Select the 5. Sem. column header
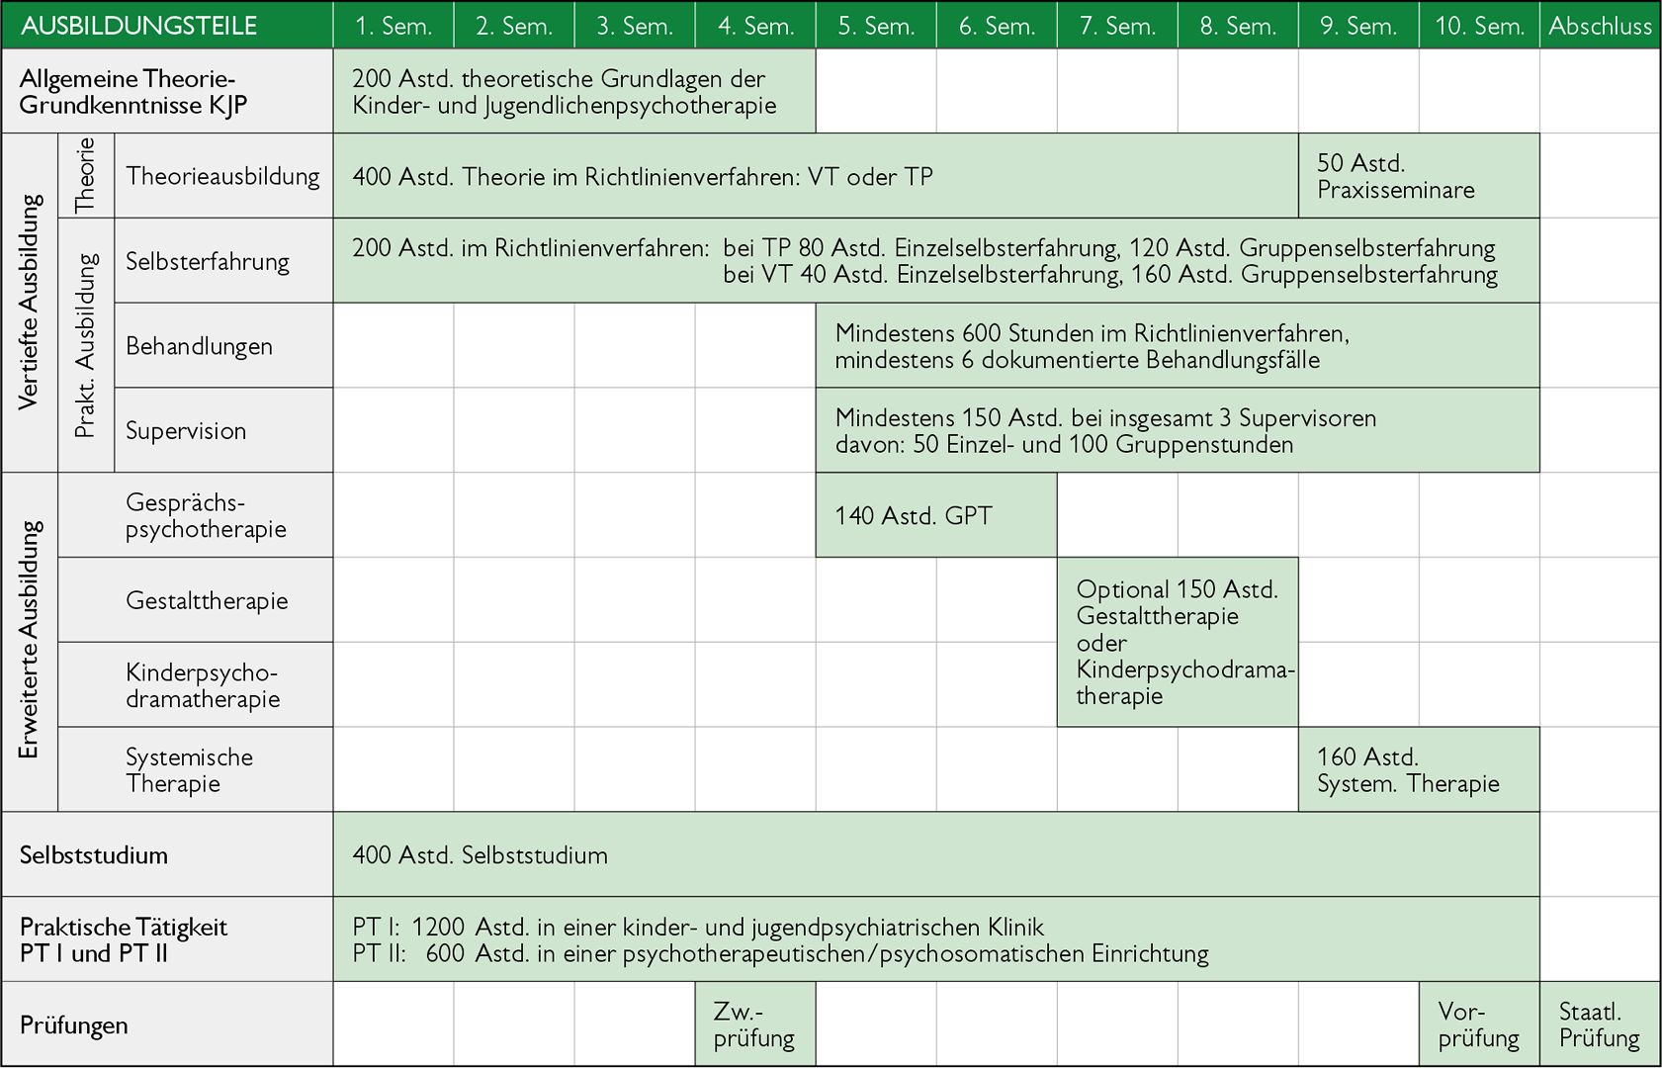The width and height of the screenshot is (1662, 1068). click(876, 26)
